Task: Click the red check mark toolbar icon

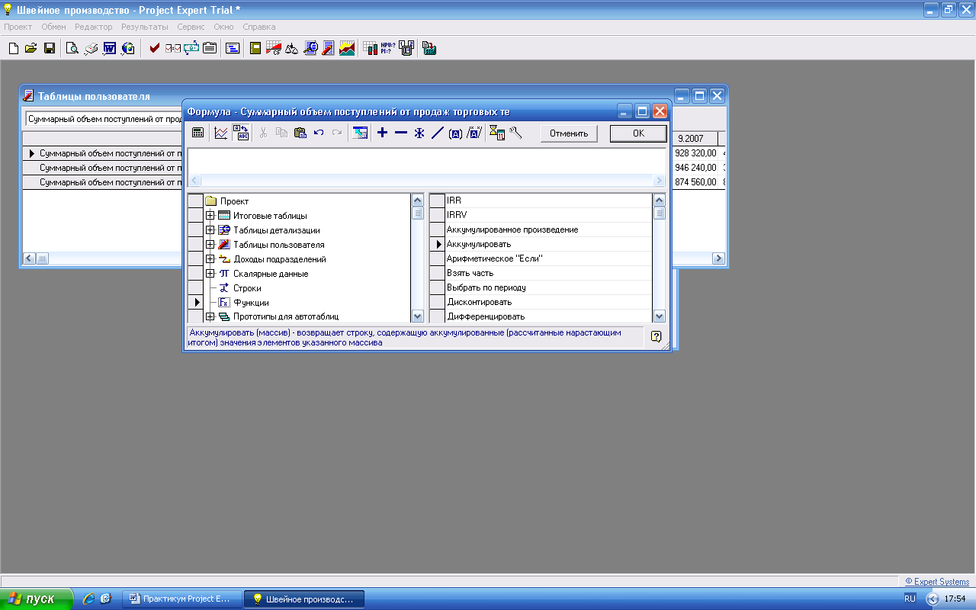Action: (155, 49)
